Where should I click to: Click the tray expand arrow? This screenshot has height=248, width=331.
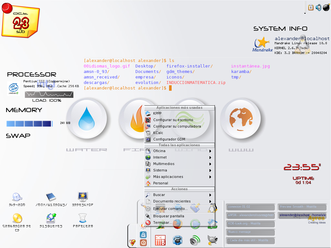(305, 14)
